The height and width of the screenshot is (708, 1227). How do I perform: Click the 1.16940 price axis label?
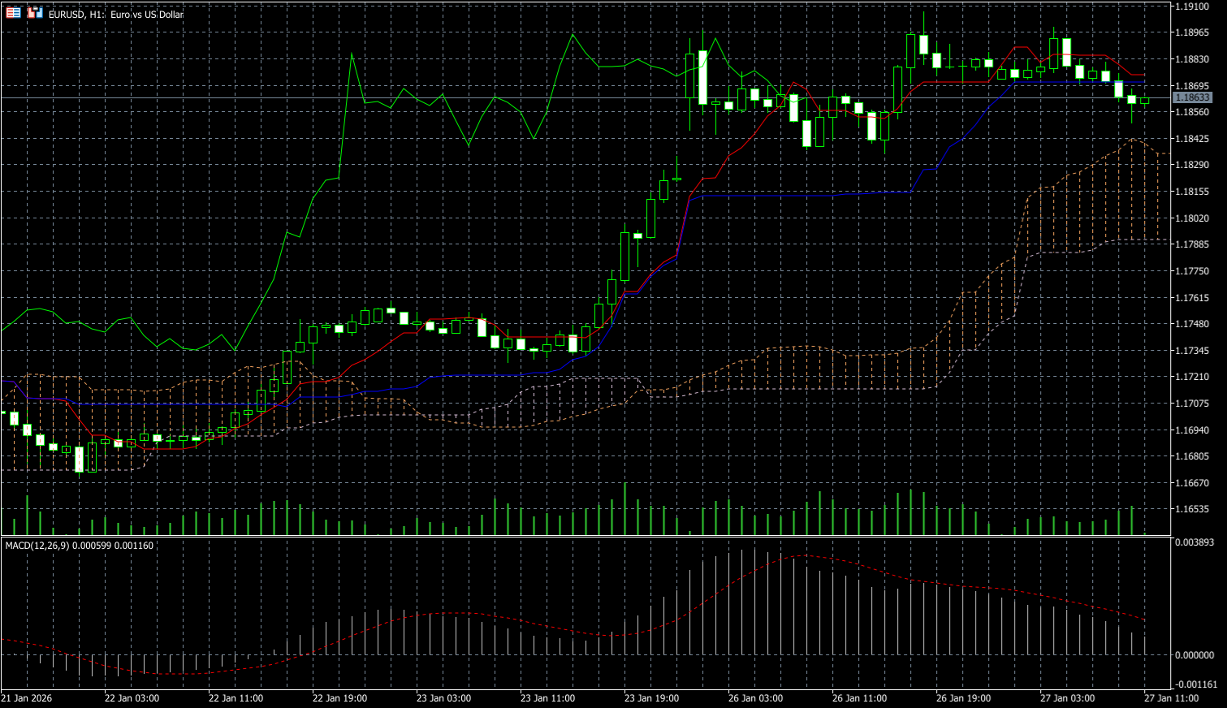click(1193, 430)
